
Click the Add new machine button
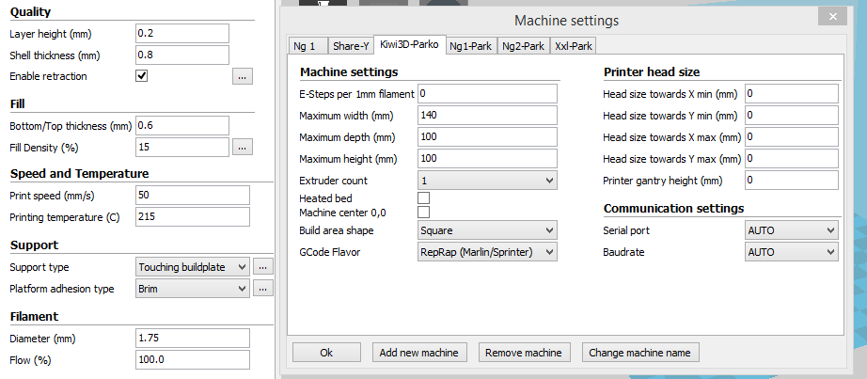click(x=419, y=353)
